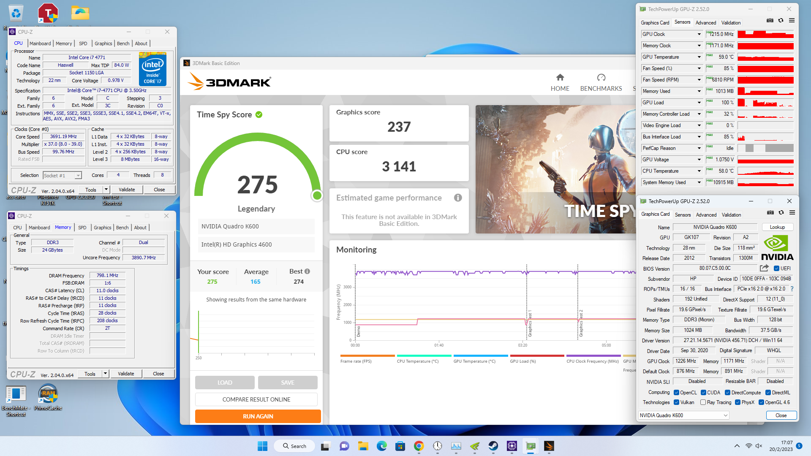The image size is (811, 456).
Task: Switch to Mainboard tab in top CPU-Z window
Action: [40, 43]
